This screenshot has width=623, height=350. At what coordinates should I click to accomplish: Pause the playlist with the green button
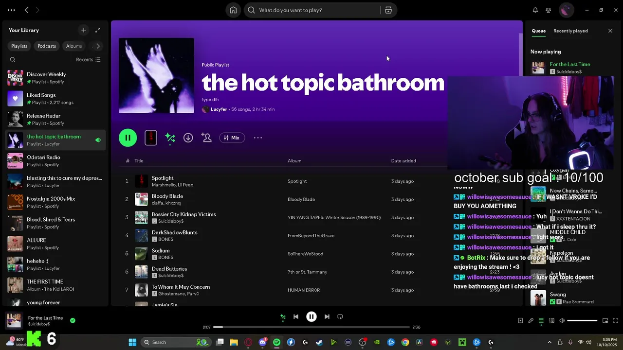(128, 138)
